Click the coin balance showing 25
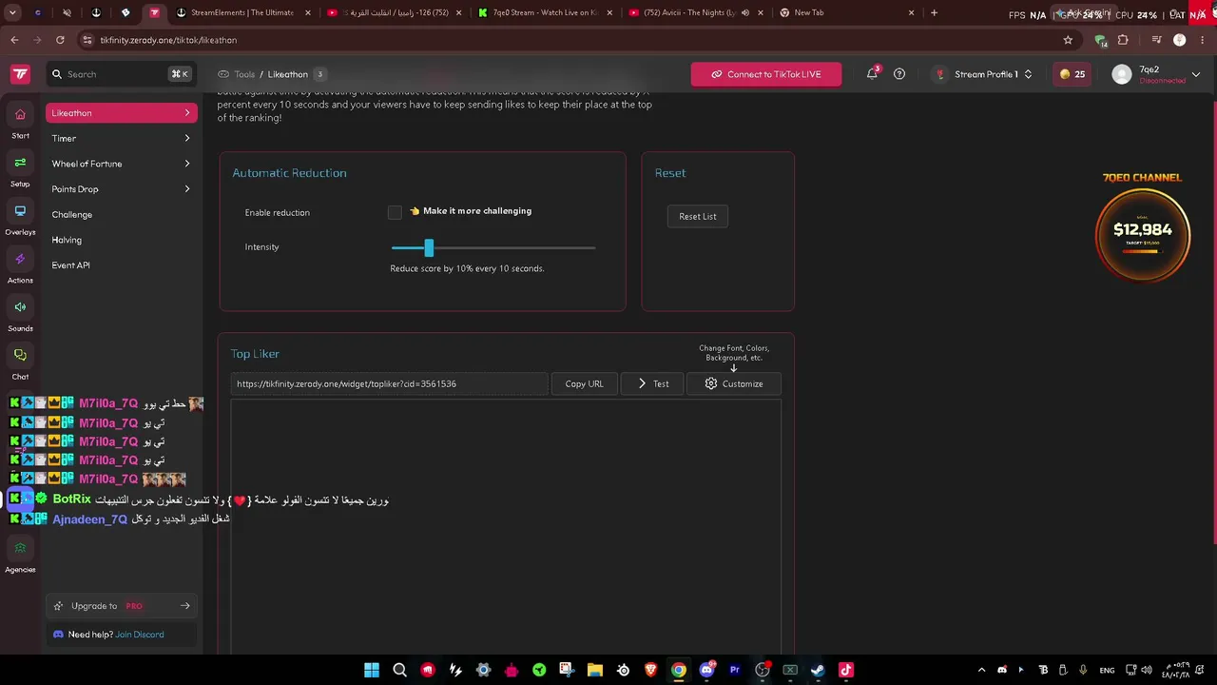The image size is (1217, 685). coord(1072,74)
